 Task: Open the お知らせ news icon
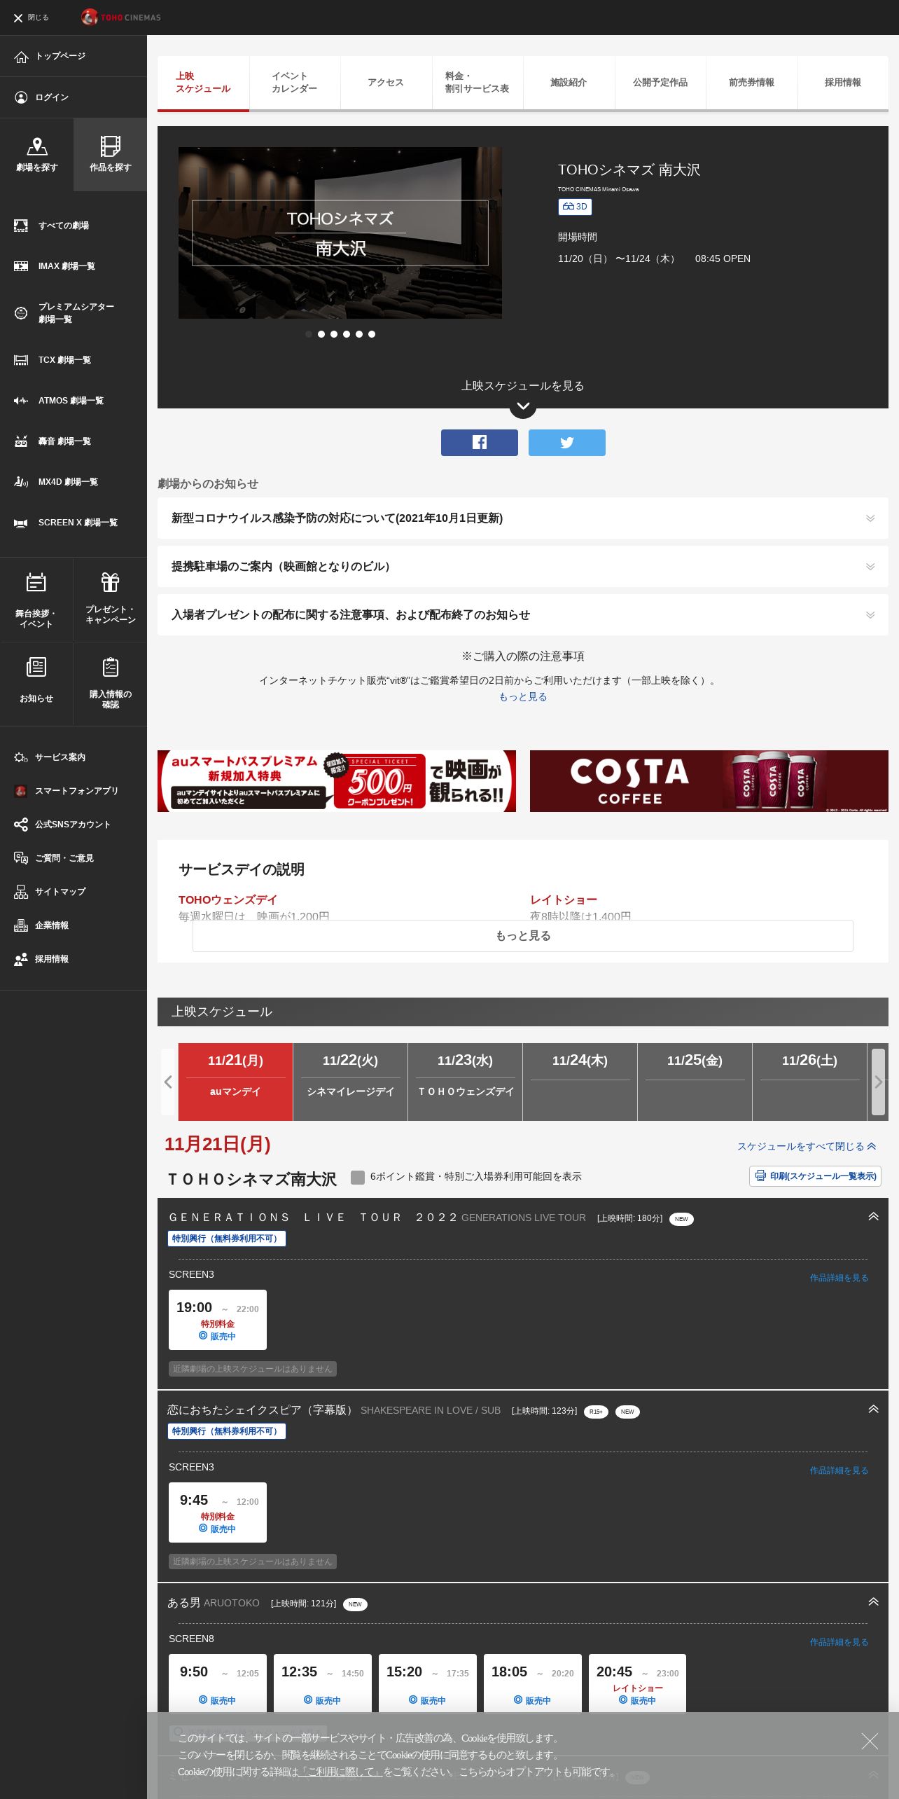coord(36,667)
